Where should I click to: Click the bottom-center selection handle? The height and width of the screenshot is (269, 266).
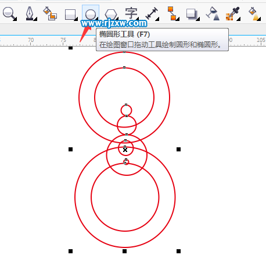(x=124, y=252)
